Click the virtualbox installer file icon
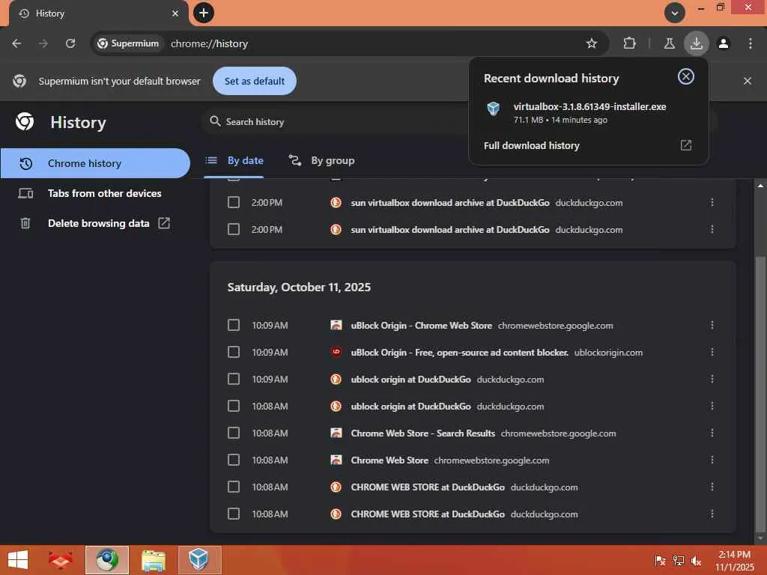 pyautogui.click(x=493, y=109)
